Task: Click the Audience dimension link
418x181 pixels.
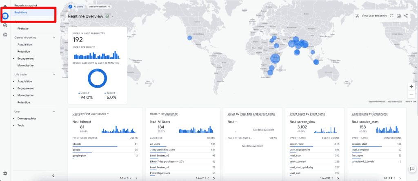Action: click(x=171, y=114)
